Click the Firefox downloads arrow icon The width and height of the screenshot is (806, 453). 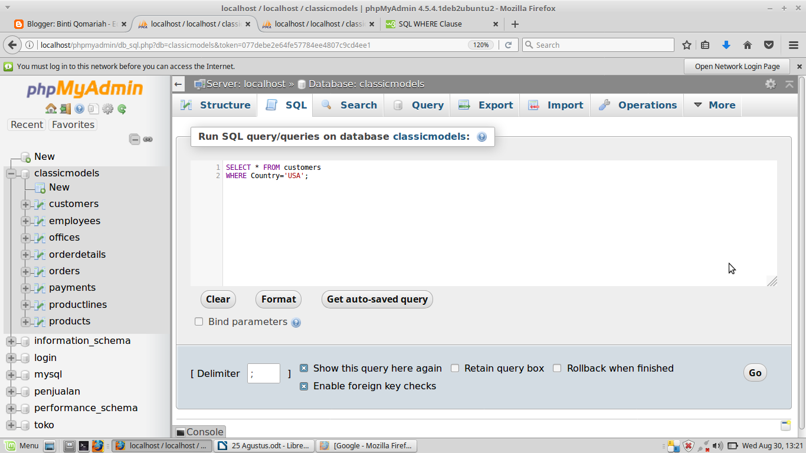tap(726, 45)
